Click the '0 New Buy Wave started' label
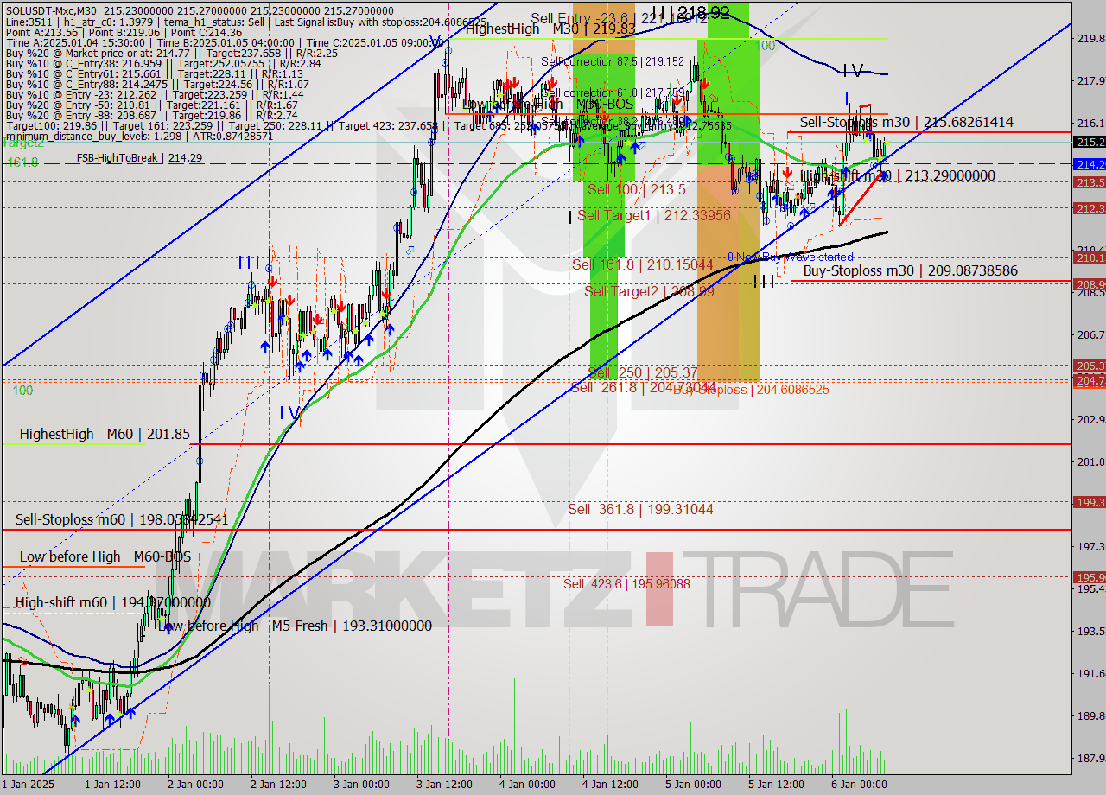 click(x=791, y=257)
